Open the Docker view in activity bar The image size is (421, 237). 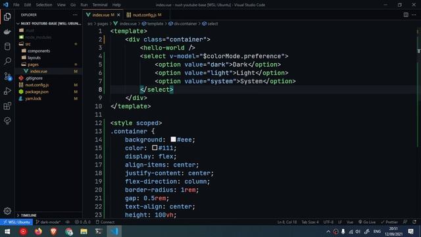pos(7,32)
